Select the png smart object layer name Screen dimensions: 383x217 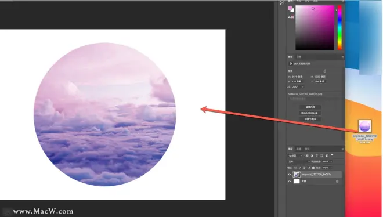[x=316, y=175]
